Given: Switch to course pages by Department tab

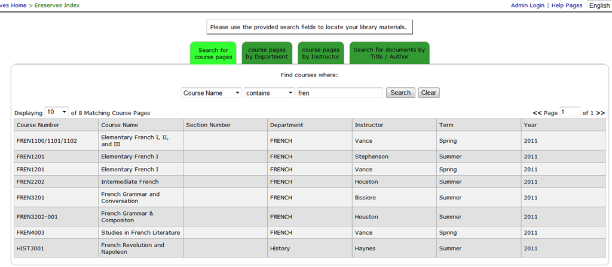Looking at the screenshot, I should (x=267, y=53).
